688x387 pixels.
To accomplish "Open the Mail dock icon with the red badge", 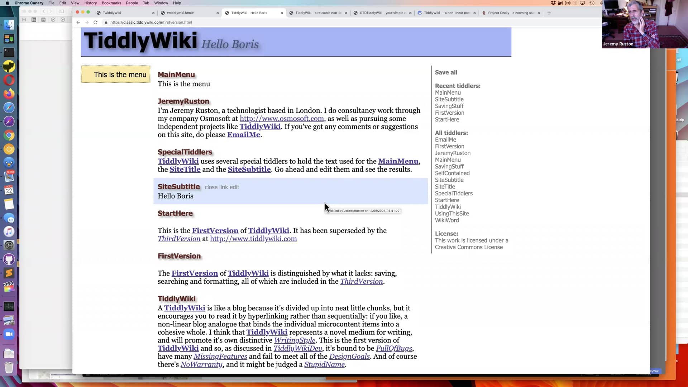I will (x=9, y=177).
